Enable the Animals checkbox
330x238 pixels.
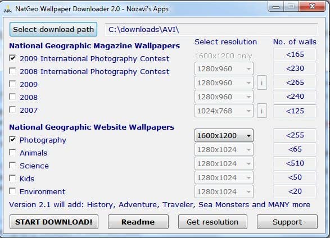point(12,153)
